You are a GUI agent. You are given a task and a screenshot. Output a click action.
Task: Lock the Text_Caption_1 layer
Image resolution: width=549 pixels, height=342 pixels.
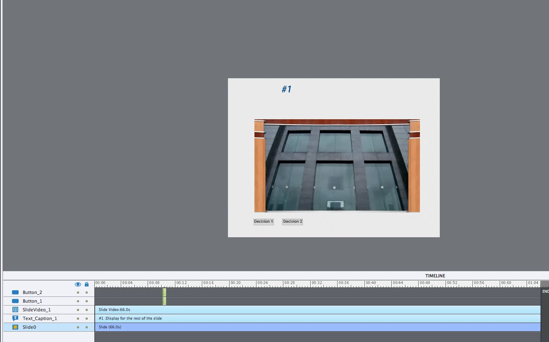(x=86, y=318)
